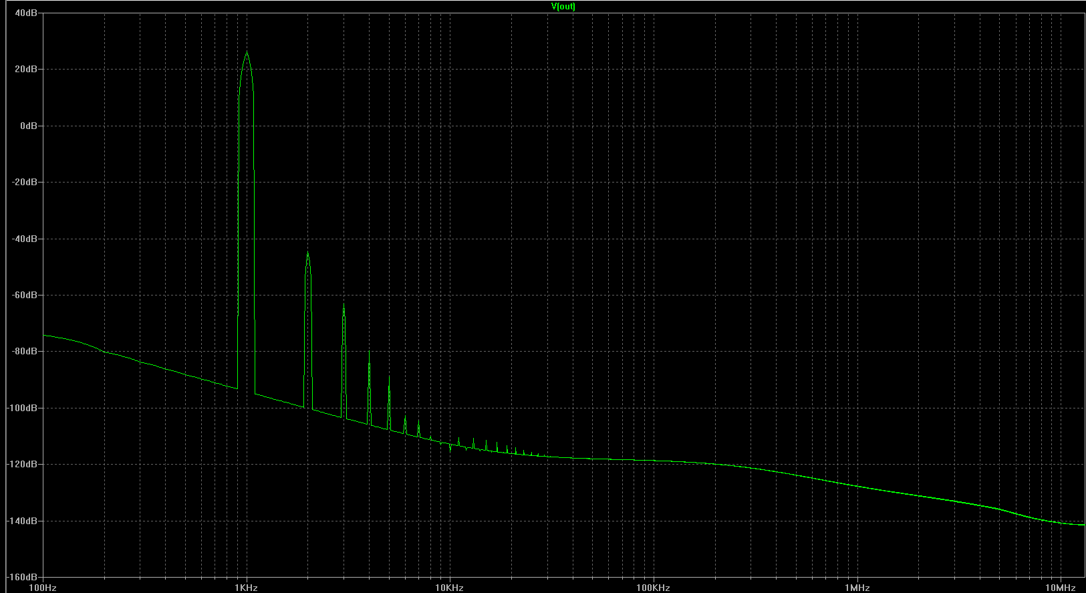Click the 40dB axis label
The height and width of the screenshot is (593, 1086).
(25, 13)
